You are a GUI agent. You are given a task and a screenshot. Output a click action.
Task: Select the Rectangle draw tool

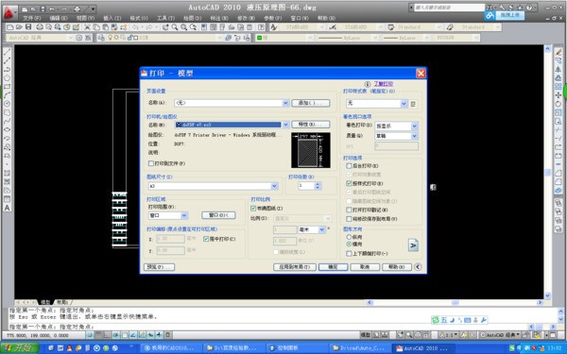pyautogui.click(x=7, y=87)
